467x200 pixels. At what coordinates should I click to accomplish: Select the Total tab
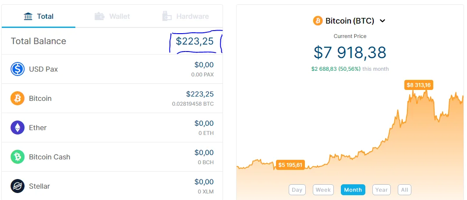tap(39, 16)
